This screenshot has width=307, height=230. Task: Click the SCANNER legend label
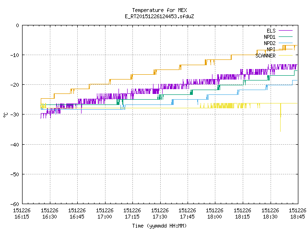(x=265, y=56)
